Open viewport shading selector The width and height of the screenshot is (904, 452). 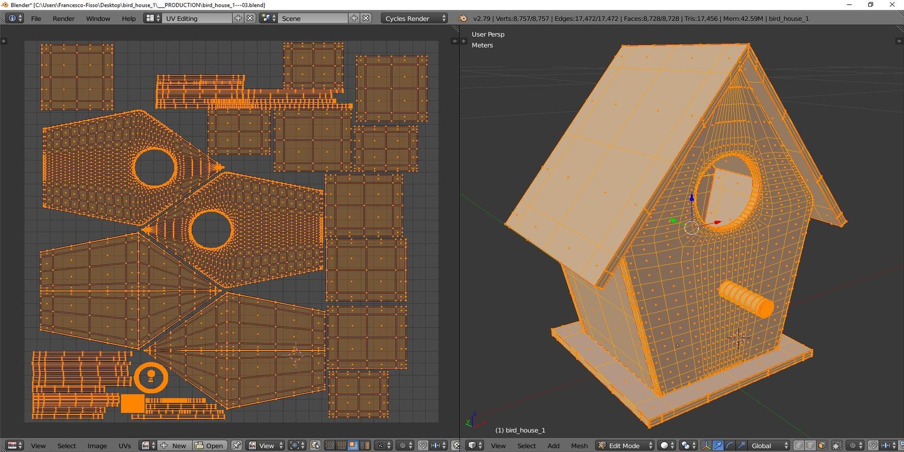click(x=667, y=445)
